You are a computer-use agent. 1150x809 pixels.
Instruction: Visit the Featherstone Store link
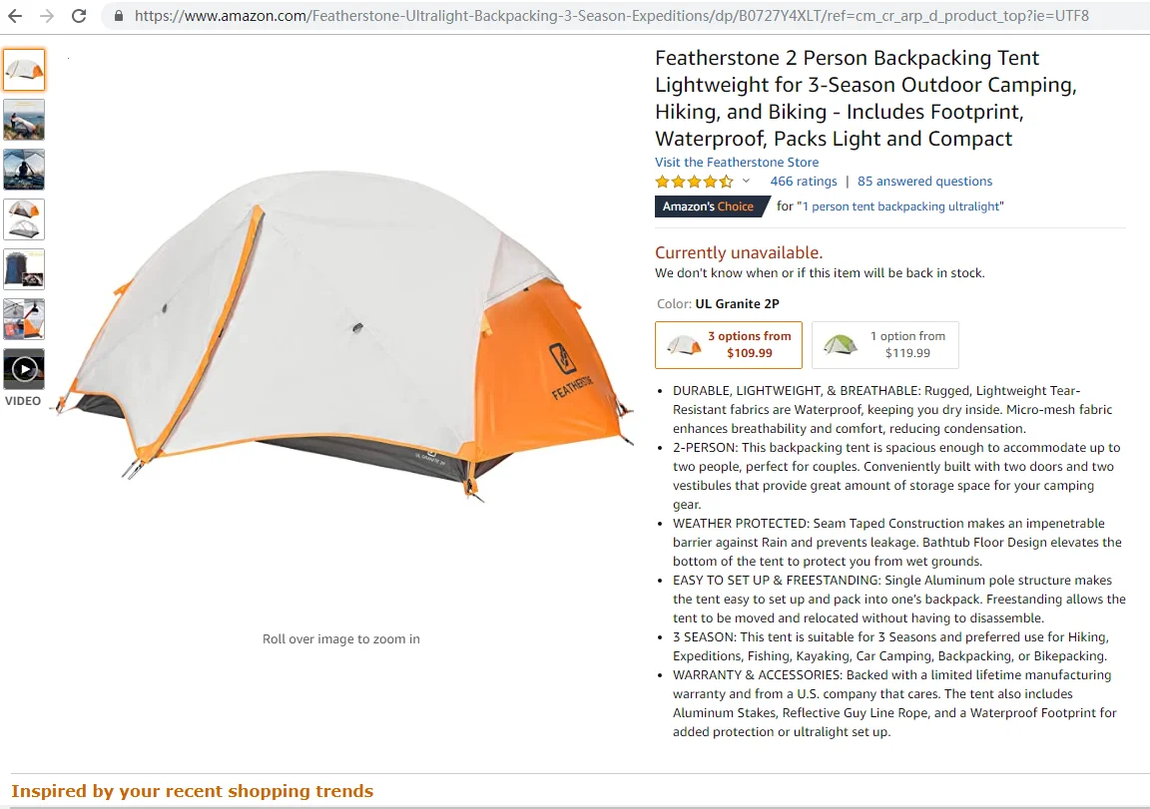pos(737,162)
